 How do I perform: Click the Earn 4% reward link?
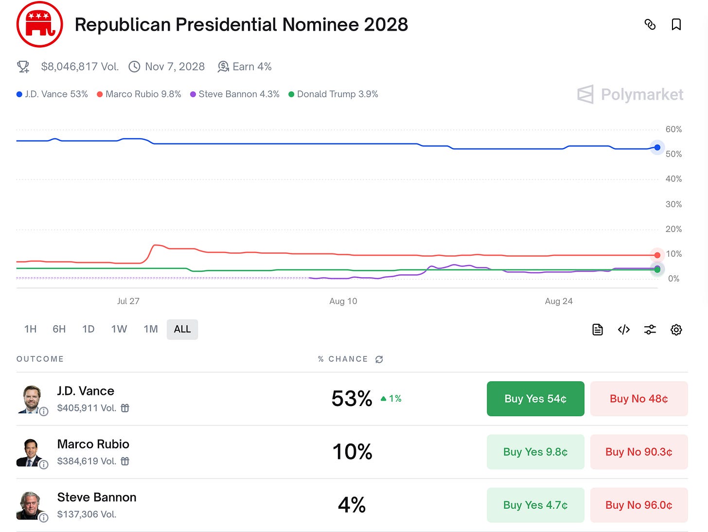pos(245,67)
